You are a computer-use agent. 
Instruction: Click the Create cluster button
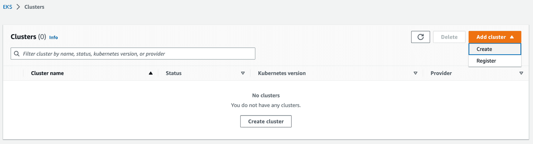click(x=266, y=121)
